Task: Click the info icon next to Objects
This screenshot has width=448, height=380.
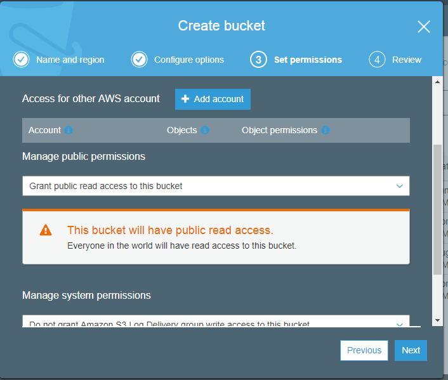Action: click(x=205, y=130)
